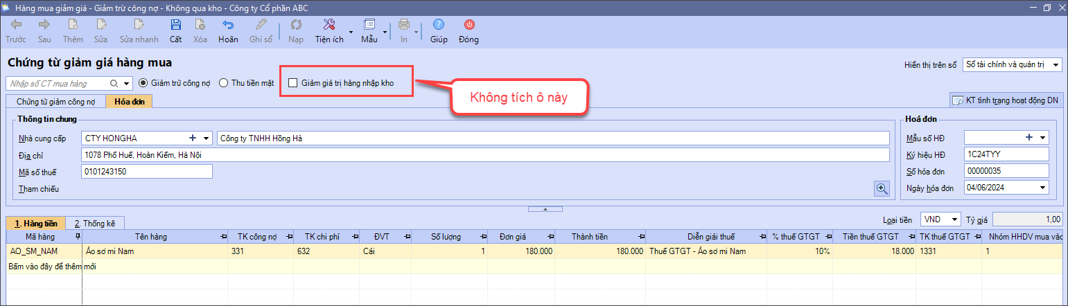This screenshot has width=1068, height=306.
Task: Switch to the Chứng từ giảm công nợ tab
Action: 55,101
